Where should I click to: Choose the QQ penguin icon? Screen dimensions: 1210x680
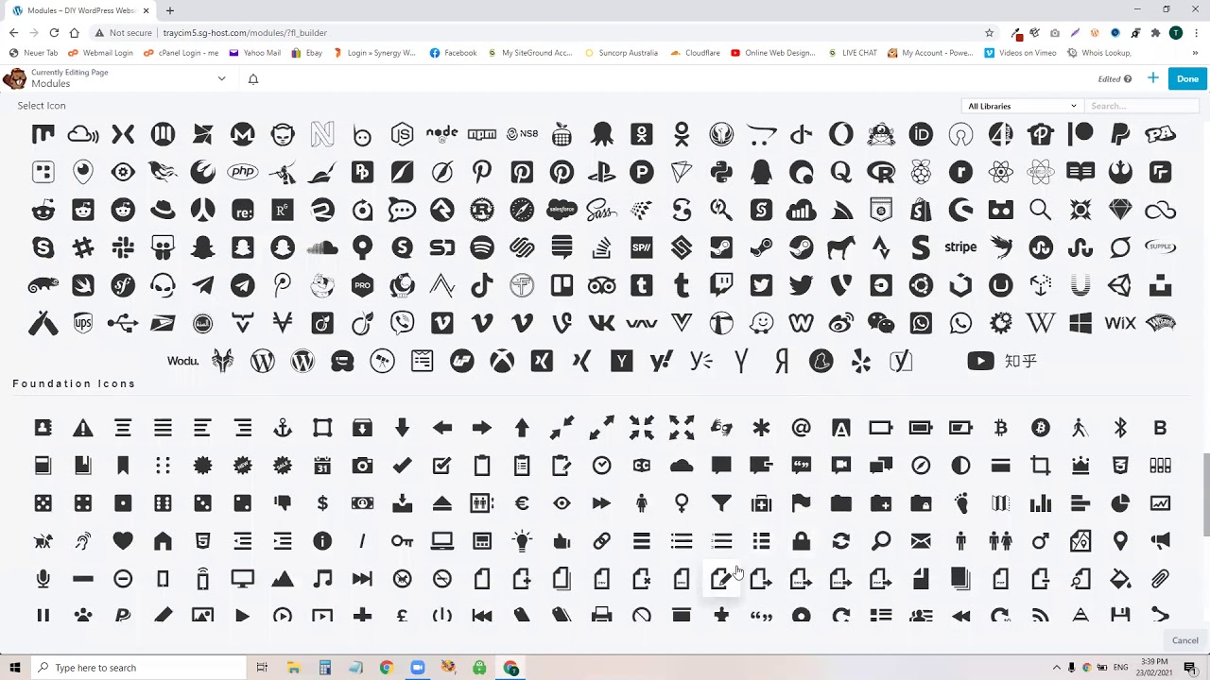[761, 172]
